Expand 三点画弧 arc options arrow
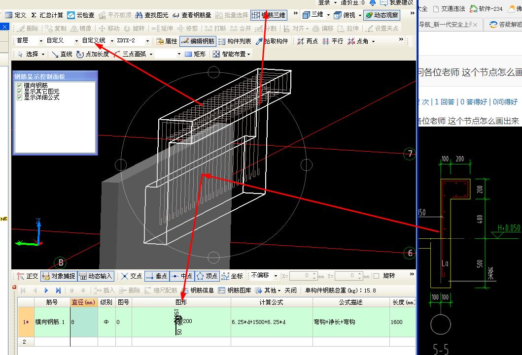The width and height of the screenshot is (522, 355). tap(151, 54)
